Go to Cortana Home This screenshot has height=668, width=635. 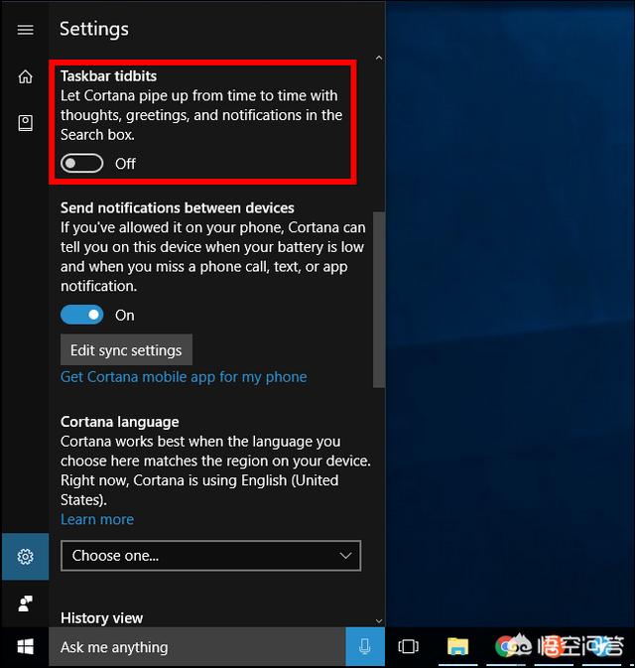pos(25,77)
